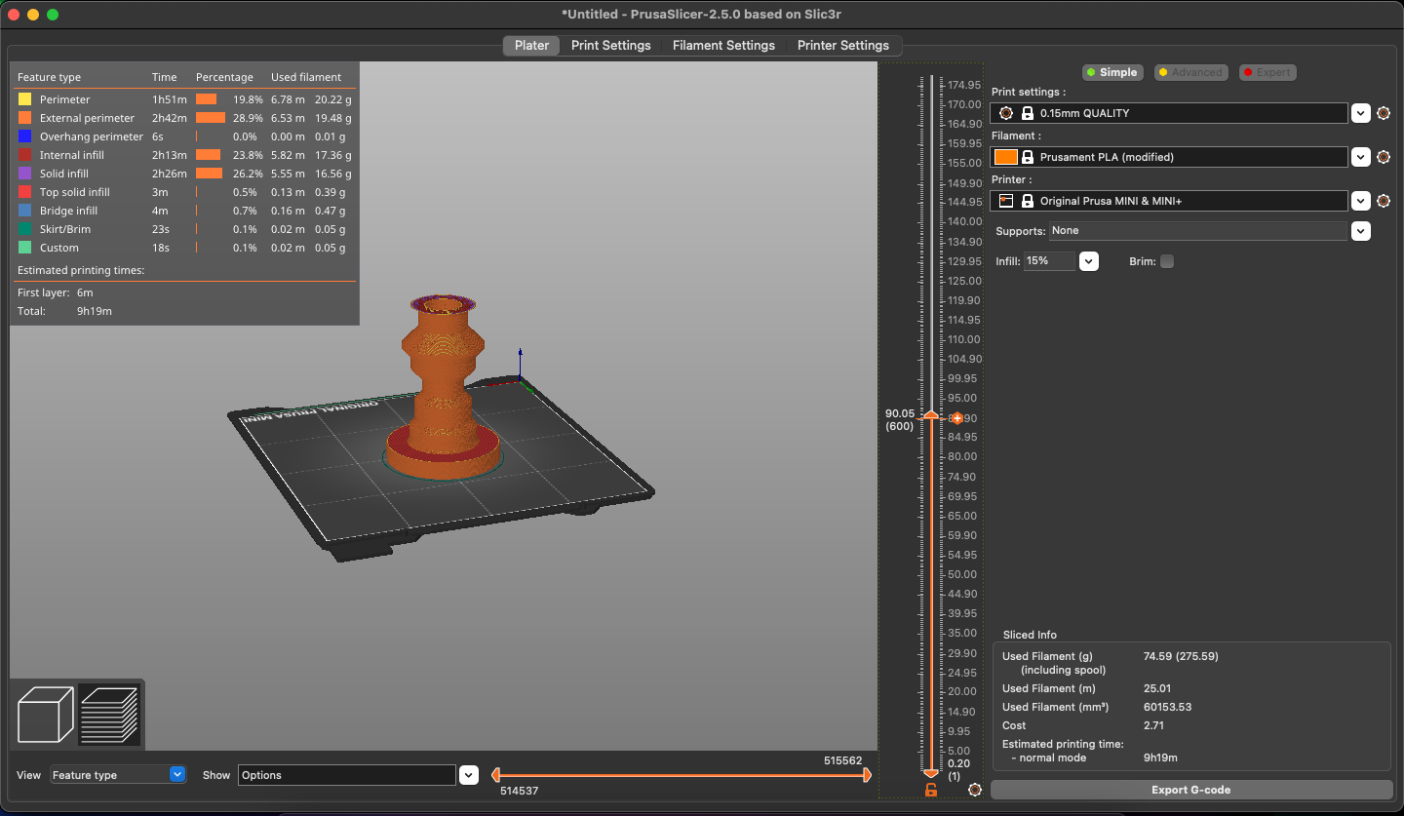Click the Custom feature legend row
Image resolution: width=1404 pixels, height=816 pixels.
point(182,248)
